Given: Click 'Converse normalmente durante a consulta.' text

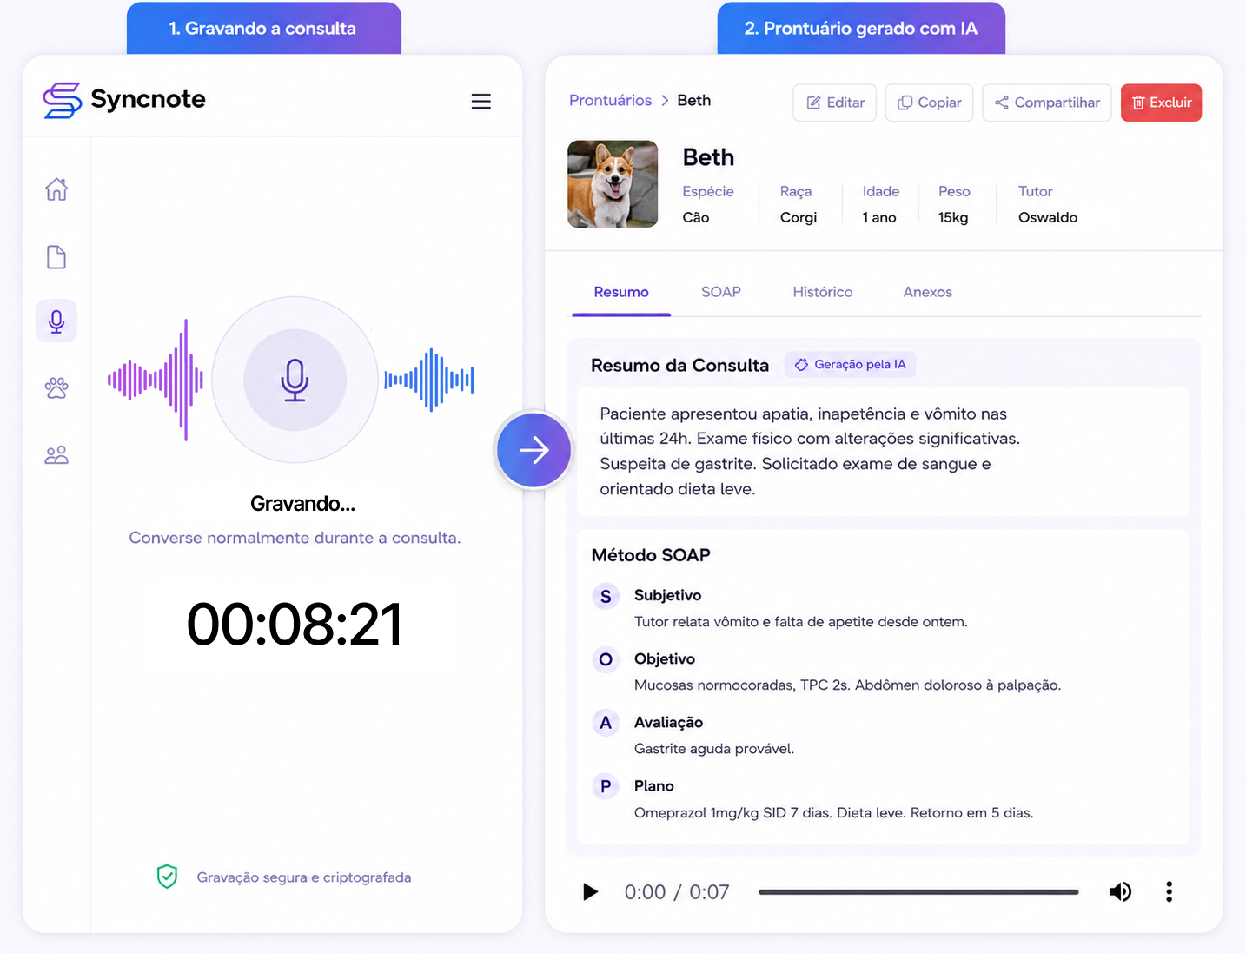Looking at the screenshot, I should tap(295, 538).
